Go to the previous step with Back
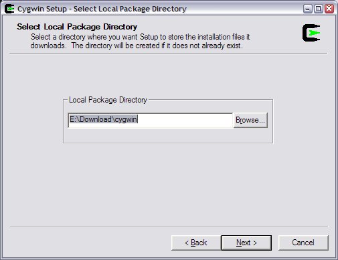Viewport: 338px width, 260px height. pos(196,243)
